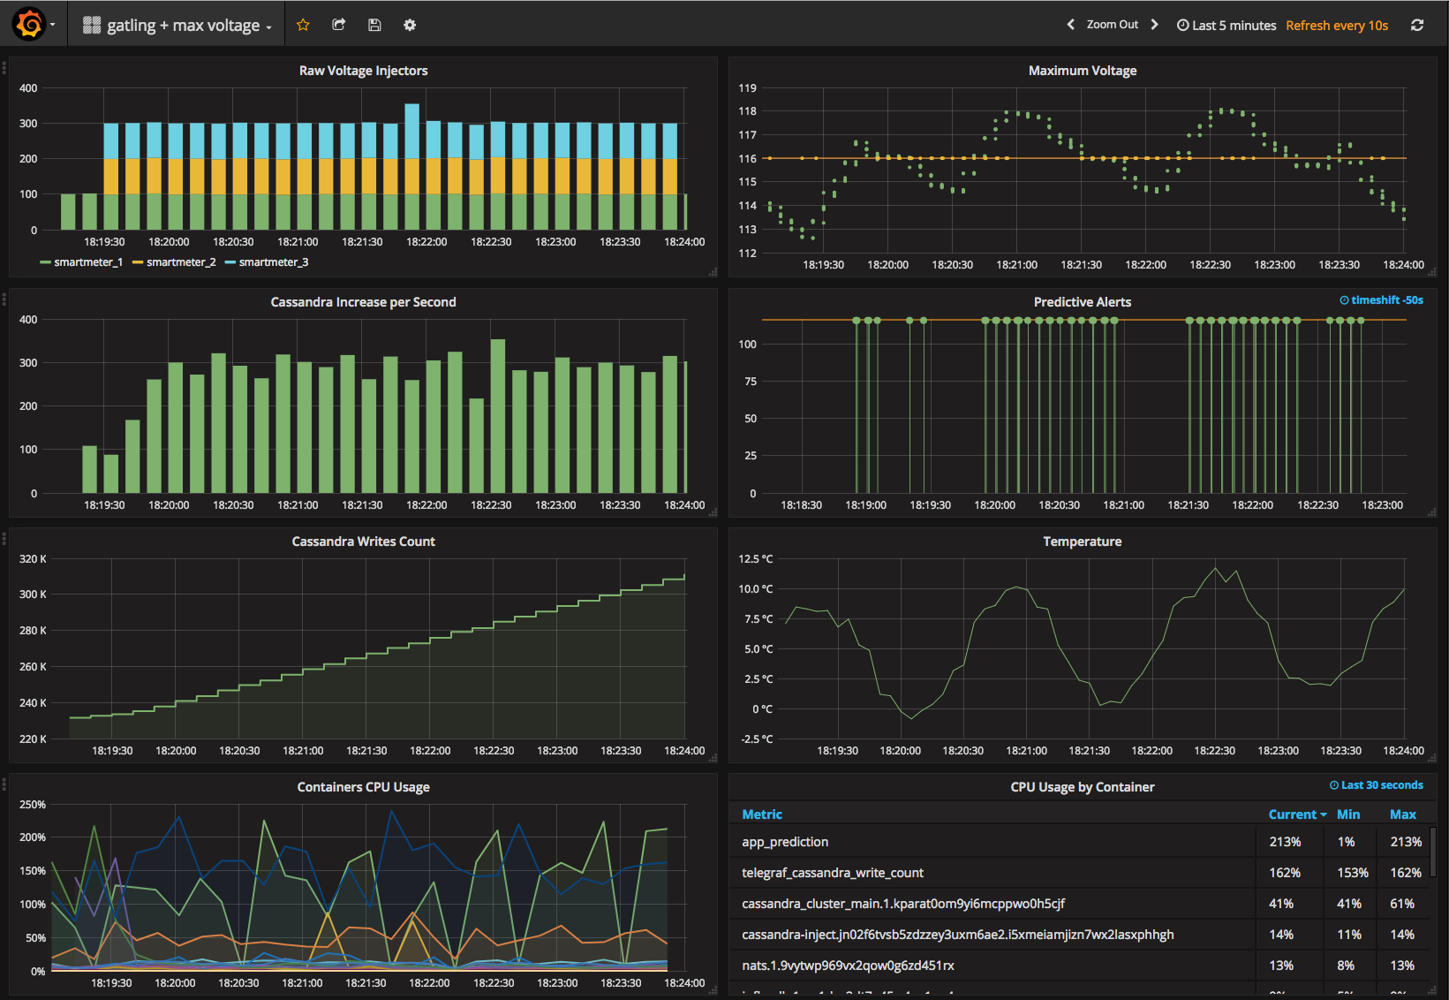Click Refresh every 10s setting

(1337, 26)
